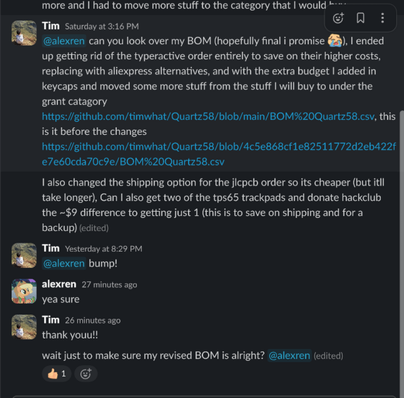This screenshot has height=398, width=404.
Task: Click the 'Yesterday at 8:29 PM' timestamp
Action: [x=103, y=249]
